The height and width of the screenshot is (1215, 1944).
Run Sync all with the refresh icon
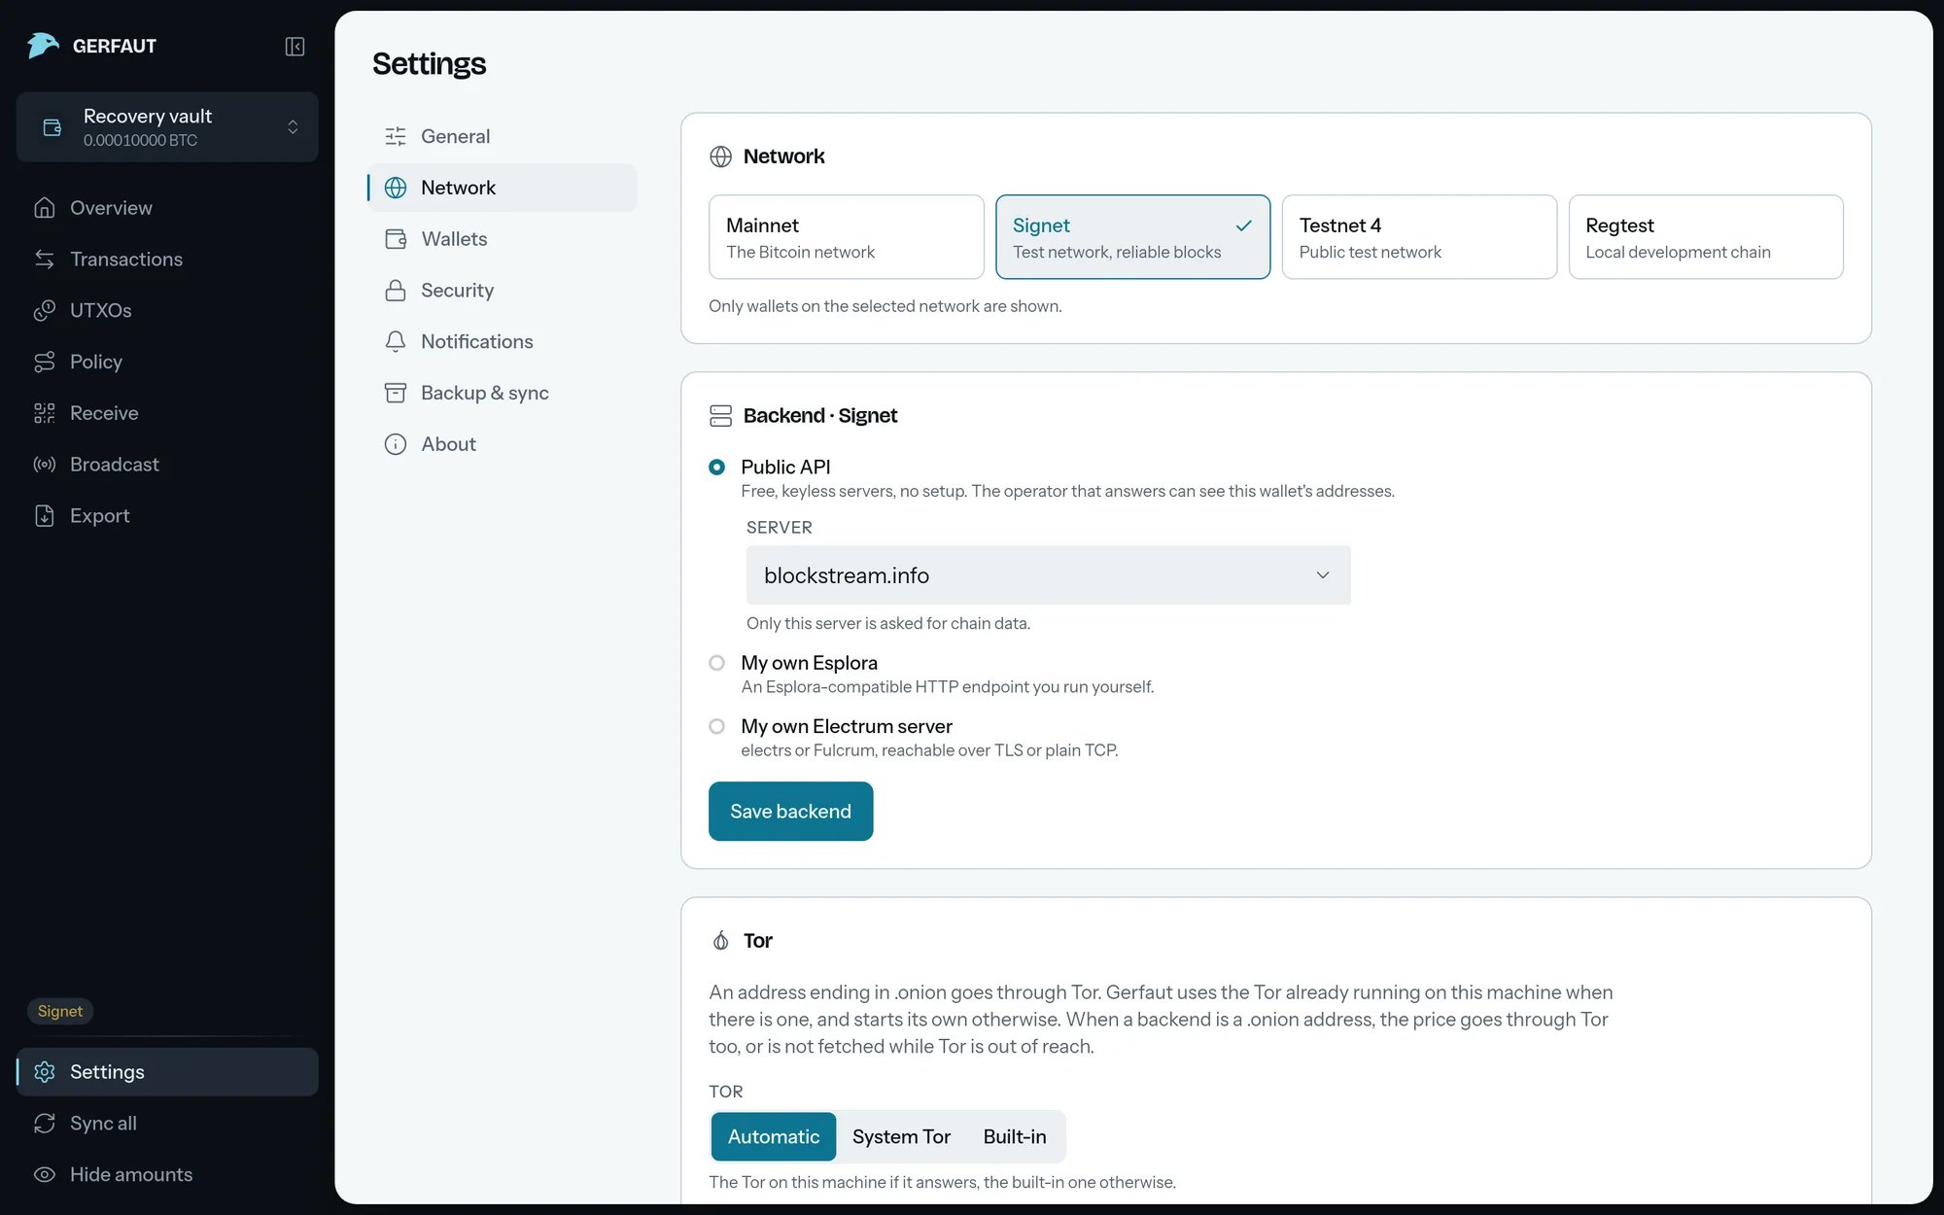point(45,1124)
